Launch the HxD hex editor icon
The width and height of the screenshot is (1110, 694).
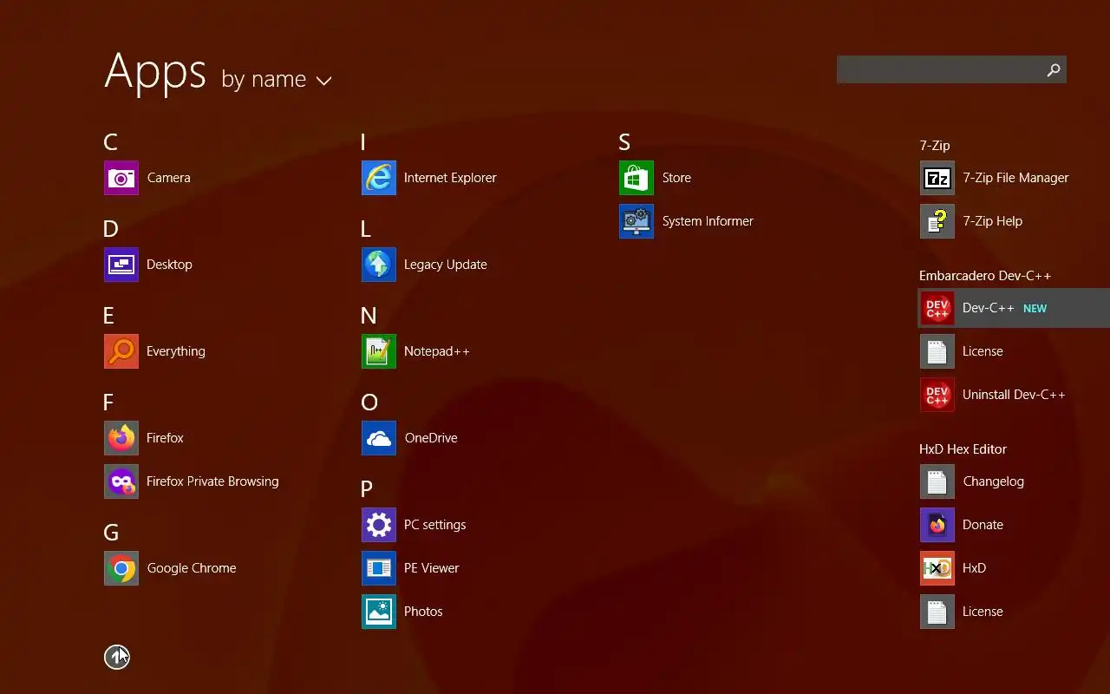[x=937, y=568]
